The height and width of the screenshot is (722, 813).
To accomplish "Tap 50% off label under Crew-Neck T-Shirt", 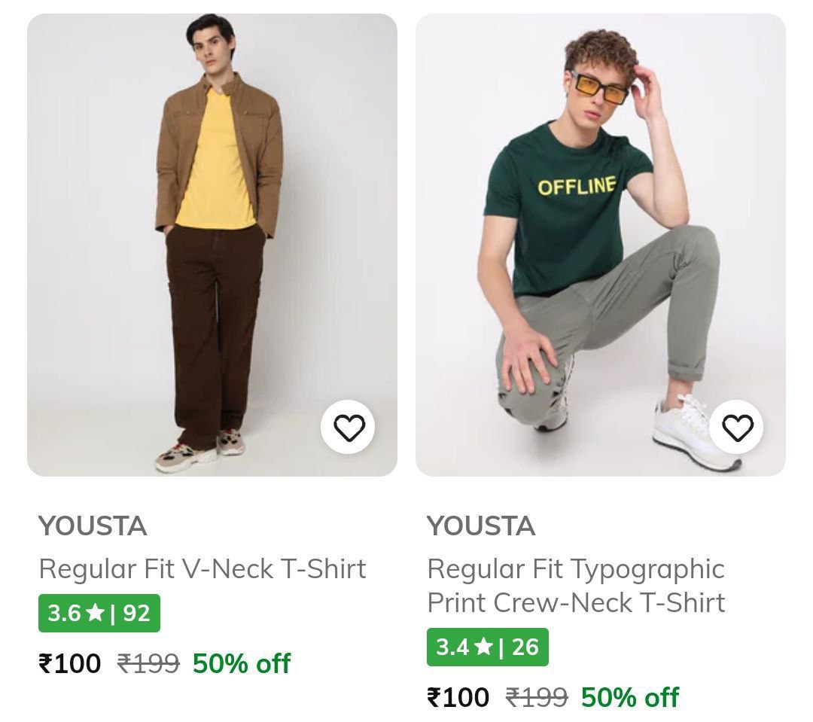I will (630, 697).
